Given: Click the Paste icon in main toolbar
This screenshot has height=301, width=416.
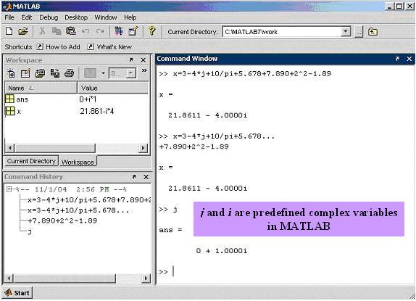Looking at the screenshot, I should click(71, 31).
